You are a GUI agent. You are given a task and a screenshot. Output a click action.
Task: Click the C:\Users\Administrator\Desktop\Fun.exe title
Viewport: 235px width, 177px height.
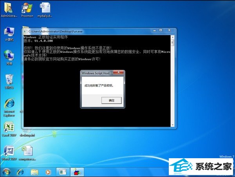click(x=56, y=31)
